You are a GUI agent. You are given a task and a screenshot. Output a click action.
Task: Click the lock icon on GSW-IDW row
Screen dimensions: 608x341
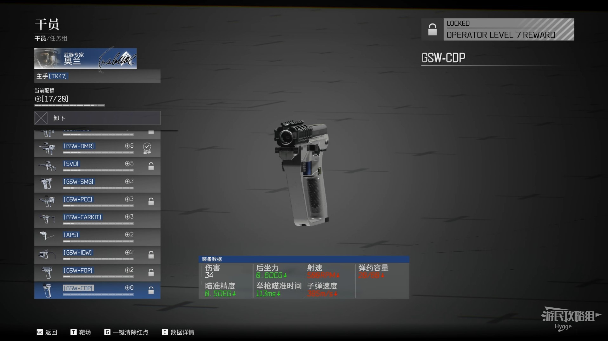pos(151,255)
